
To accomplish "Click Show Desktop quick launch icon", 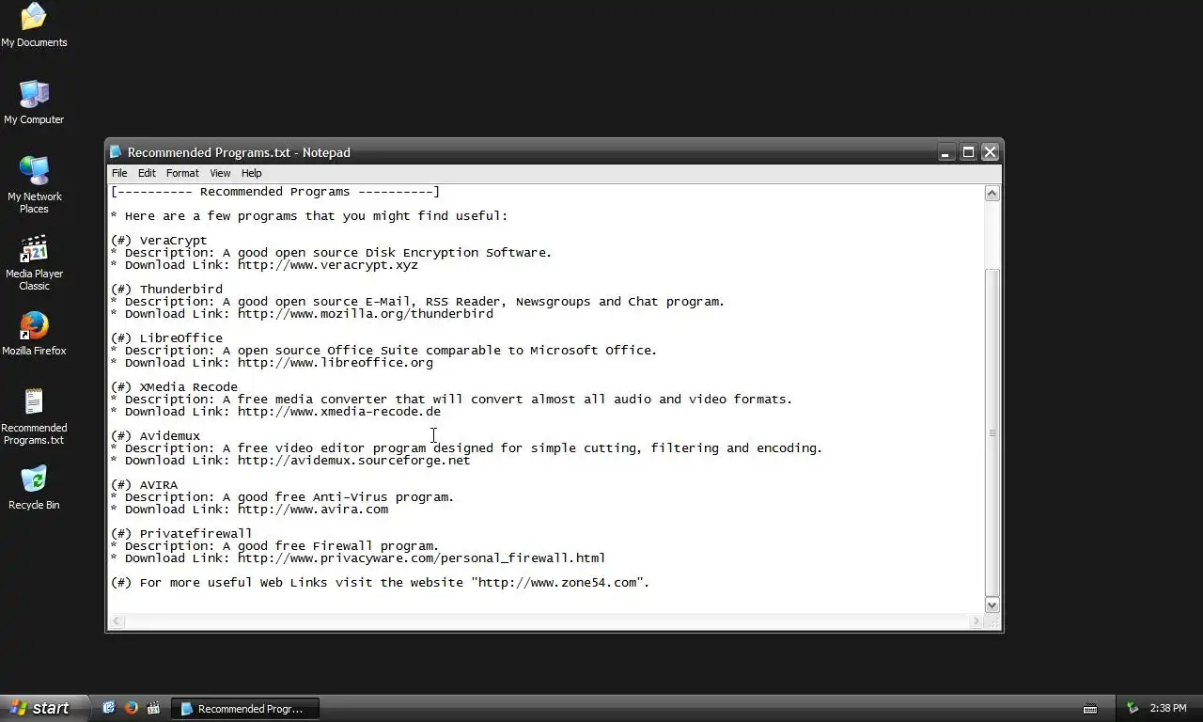I will coord(109,708).
